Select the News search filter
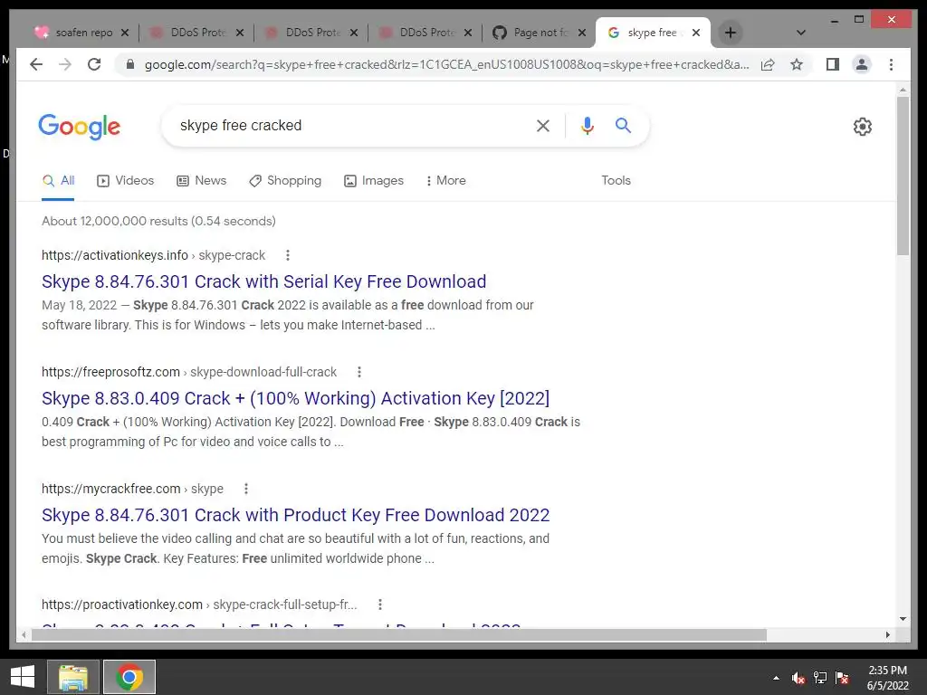Viewport: 927px width, 695px height. pos(202,181)
